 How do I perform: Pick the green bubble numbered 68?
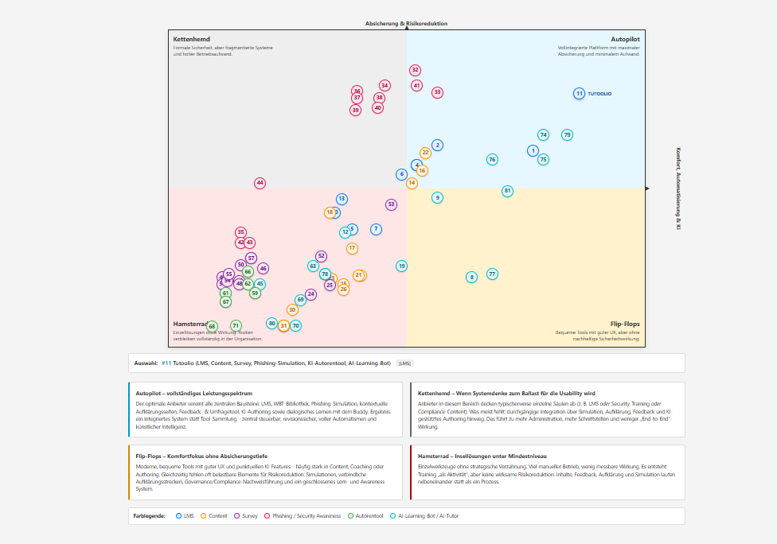pos(212,326)
